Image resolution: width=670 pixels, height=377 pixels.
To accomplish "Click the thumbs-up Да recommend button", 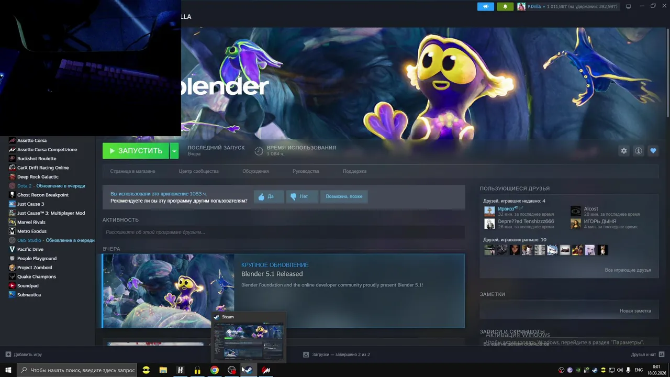I will coord(269,196).
